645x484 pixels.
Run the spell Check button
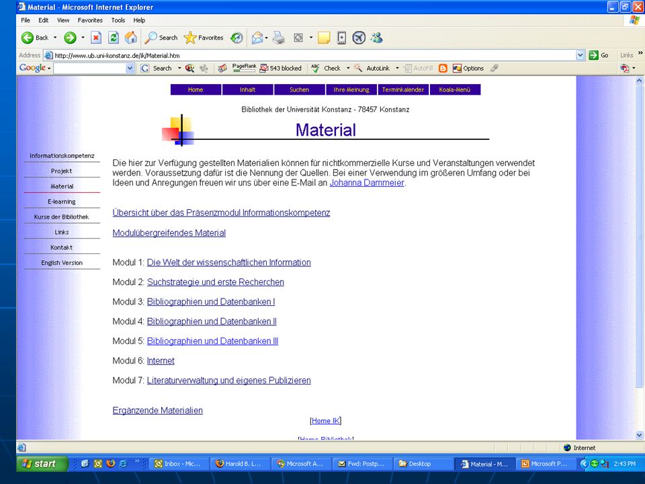[327, 69]
